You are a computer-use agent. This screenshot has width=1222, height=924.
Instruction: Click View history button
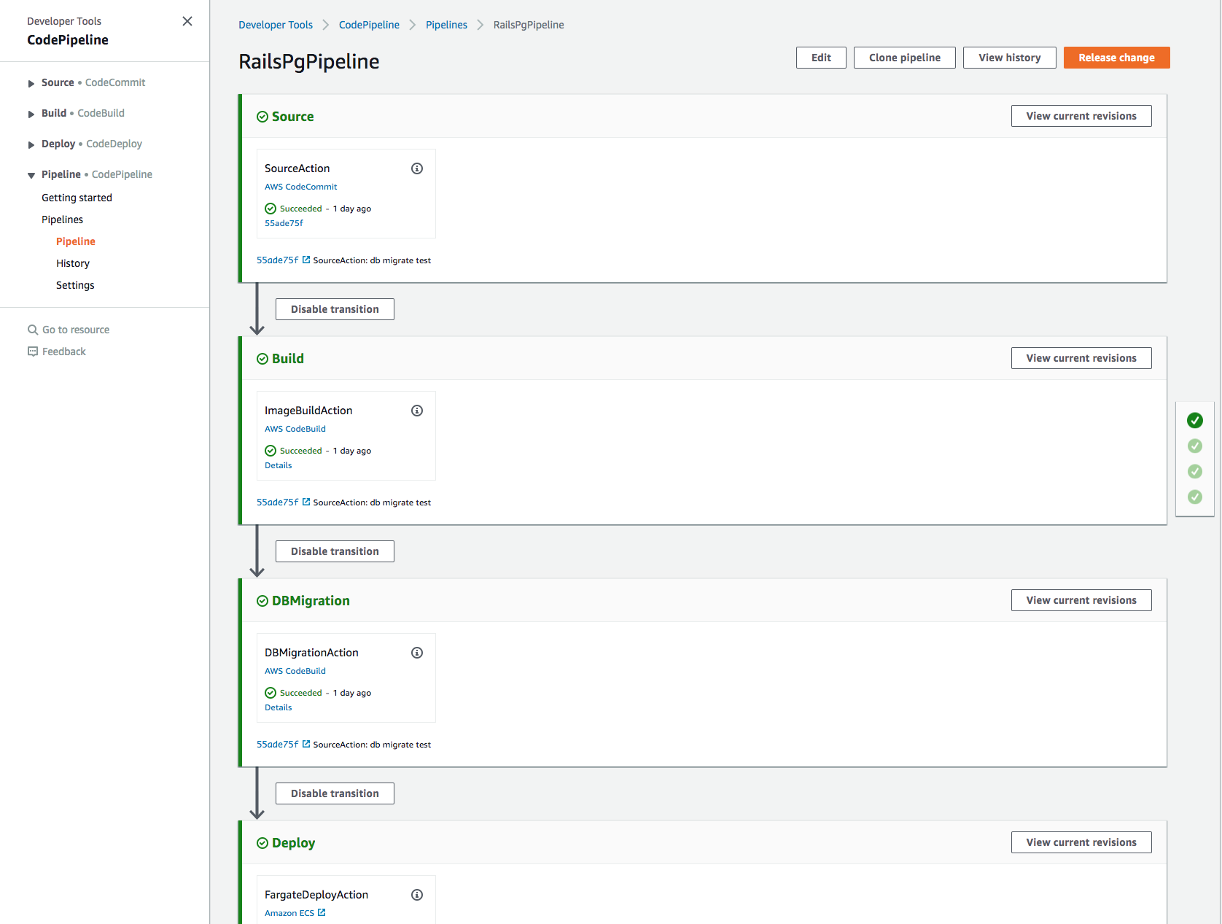point(1010,58)
